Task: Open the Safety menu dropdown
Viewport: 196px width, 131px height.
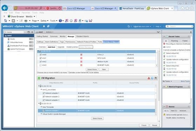Action: click(45, 21)
